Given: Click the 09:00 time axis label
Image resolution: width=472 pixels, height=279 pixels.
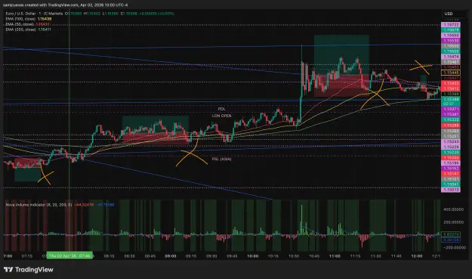Looking at the screenshot, I should (x=171, y=256).
